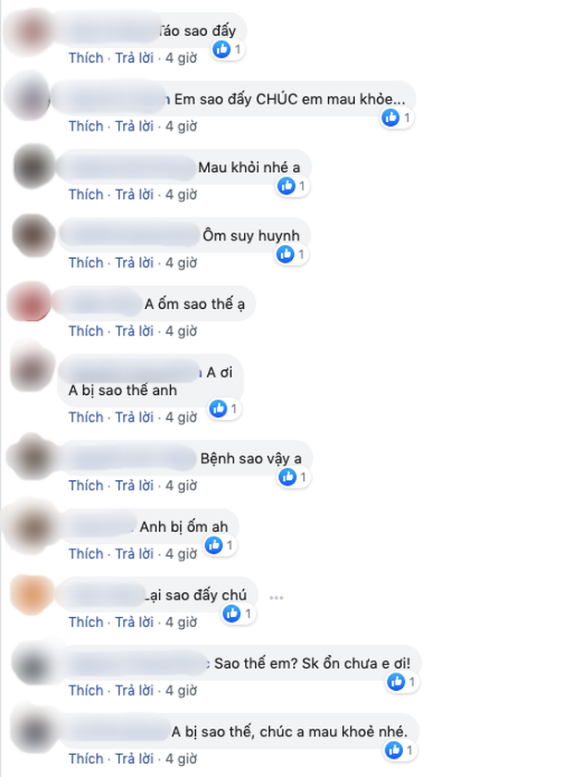Click Thích under 'chúc a mau khoẻ nhé' comment
This screenshot has width=573, height=777.
tap(86, 758)
